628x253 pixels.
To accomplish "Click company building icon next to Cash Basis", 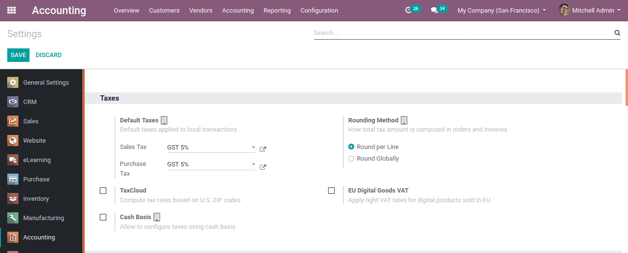I will 157,217.
